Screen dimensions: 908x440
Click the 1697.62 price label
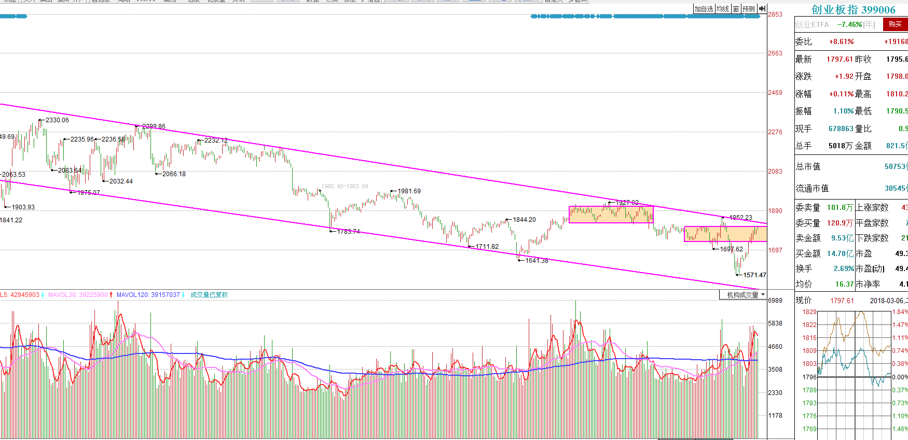pyautogui.click(x=731, y=249)
